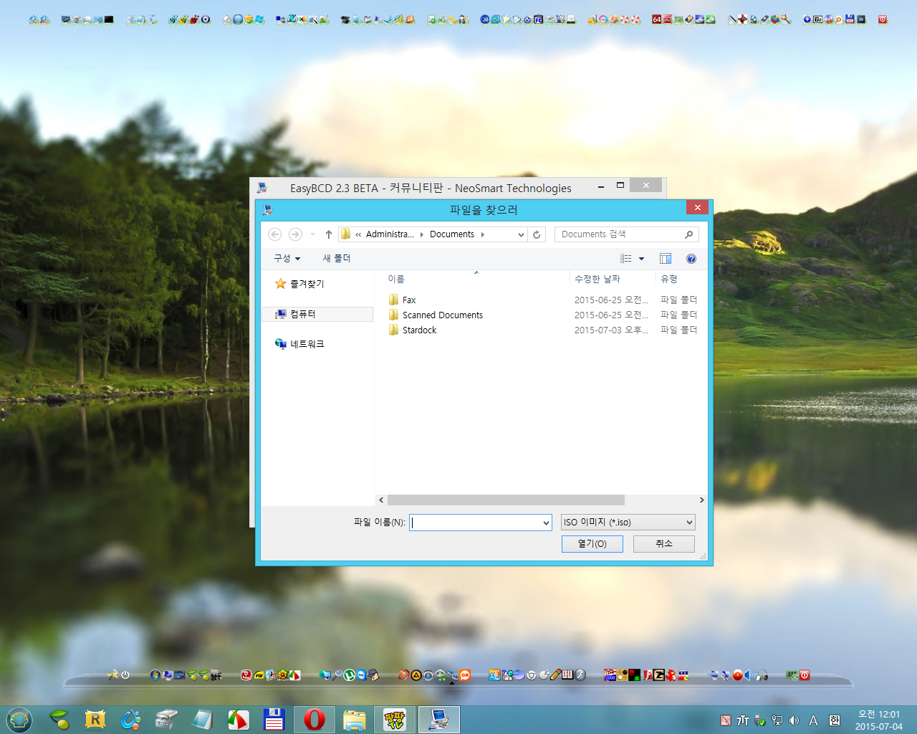Select the Stardock folder name
This screenshot has width=917, height=734.
point(420,330)
